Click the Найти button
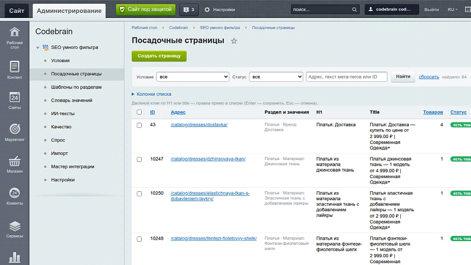 pos(403,77)
